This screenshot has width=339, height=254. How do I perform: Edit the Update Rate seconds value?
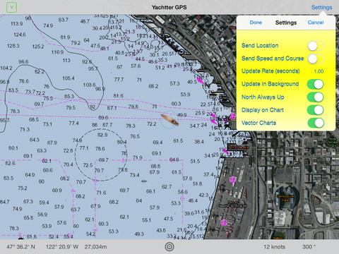coord(319,71)
